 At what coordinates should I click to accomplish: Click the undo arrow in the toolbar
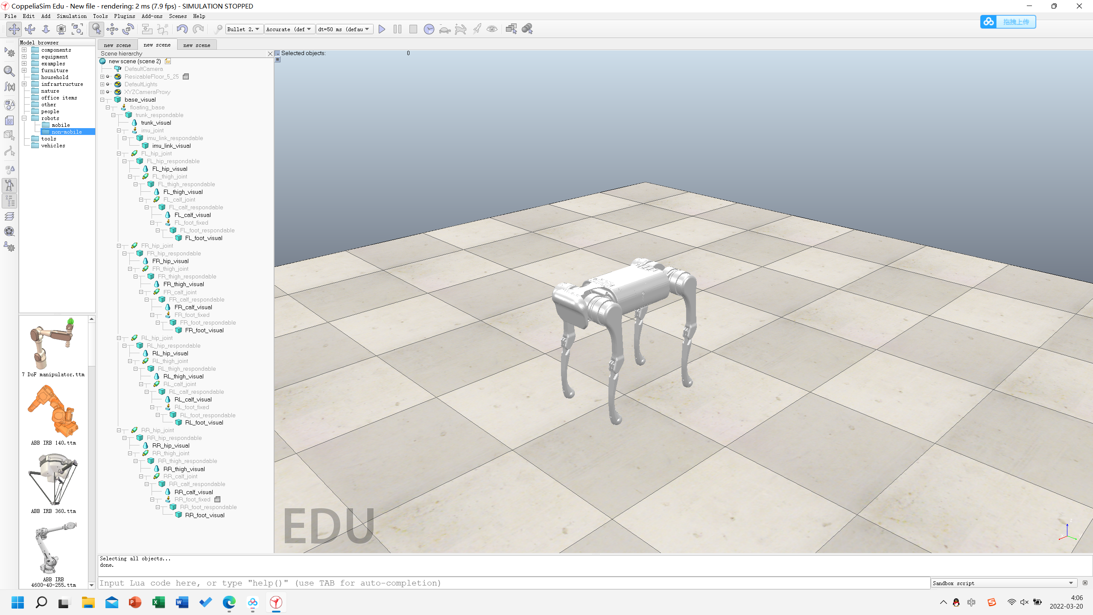click(182, 29)
